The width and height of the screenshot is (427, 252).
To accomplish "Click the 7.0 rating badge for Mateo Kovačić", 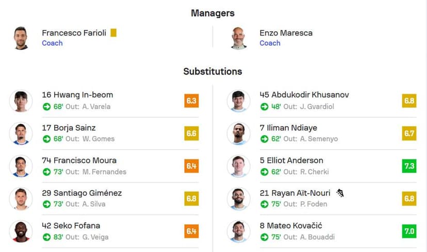I will (x=409, y=231).
